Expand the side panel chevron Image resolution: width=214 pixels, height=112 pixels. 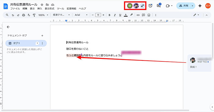[212, 107]
